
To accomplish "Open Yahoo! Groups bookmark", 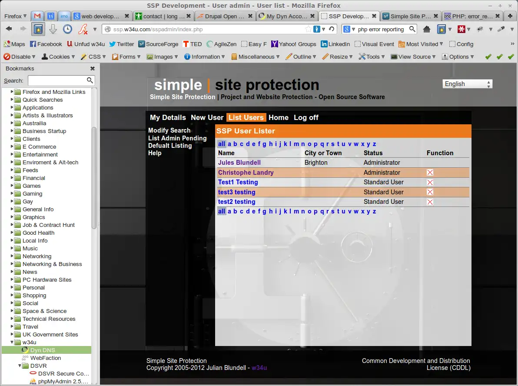I will [293, 44].
